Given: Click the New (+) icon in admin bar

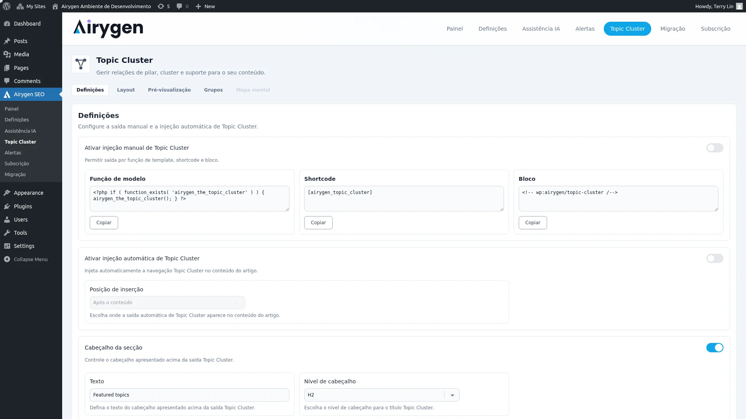Looking at the screenshot, I should tap(199, 6).
